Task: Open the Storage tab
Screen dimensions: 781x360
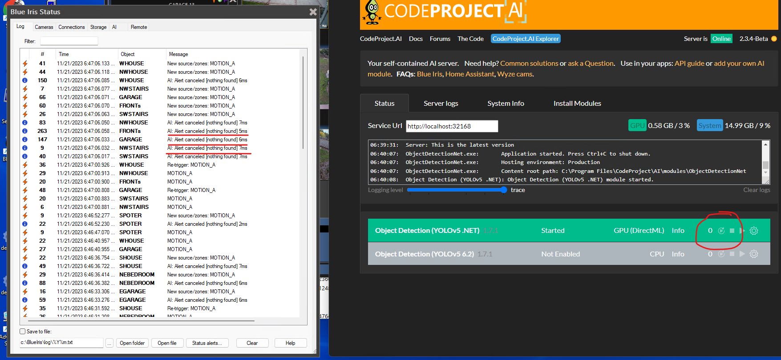Action: pos(98,27)
